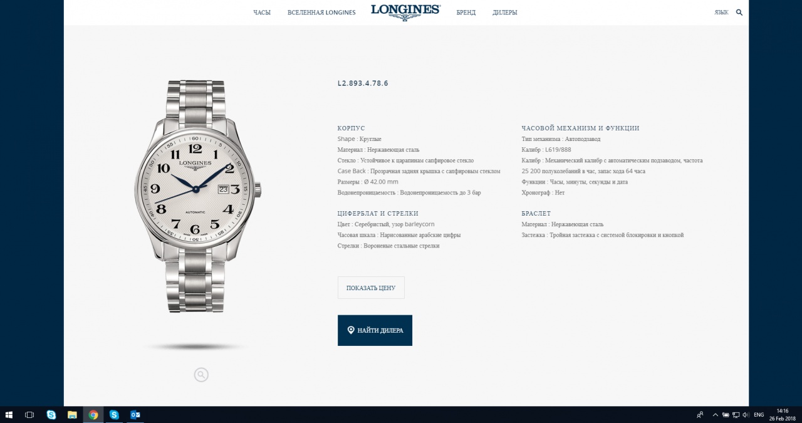
Task: Open the Windows Start menu
Action: [9, 415]
